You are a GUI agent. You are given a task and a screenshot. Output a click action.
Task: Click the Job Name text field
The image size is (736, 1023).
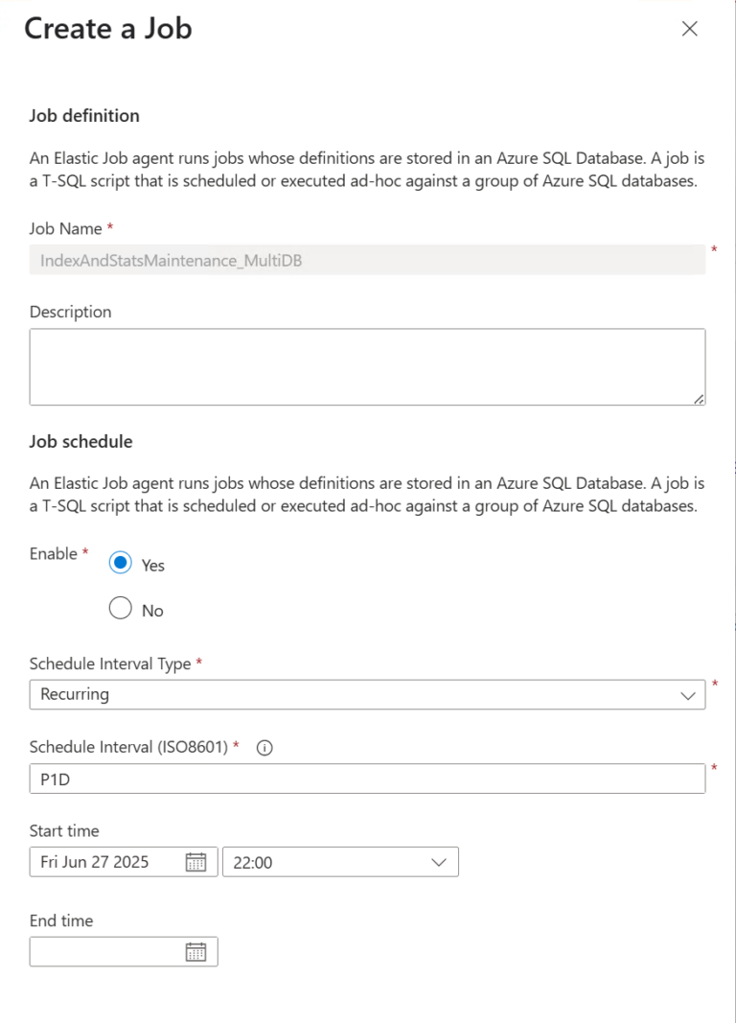click(367, 260)
